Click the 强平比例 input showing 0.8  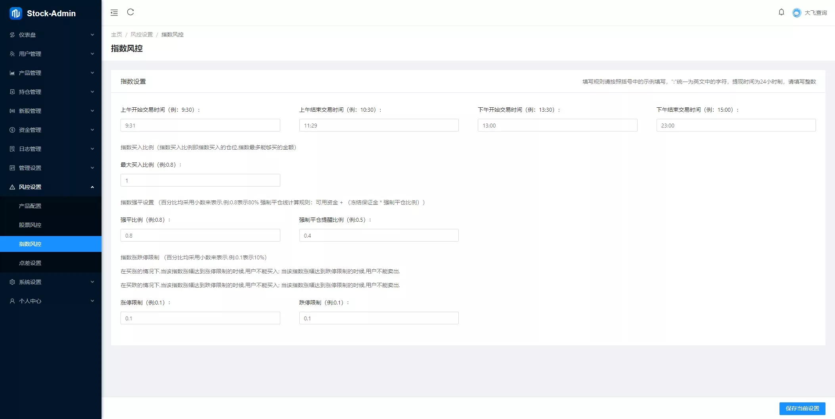[200, 235]
